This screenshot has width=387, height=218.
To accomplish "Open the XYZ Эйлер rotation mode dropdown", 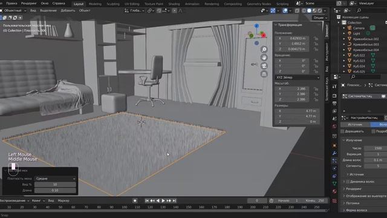I will 298,78.
